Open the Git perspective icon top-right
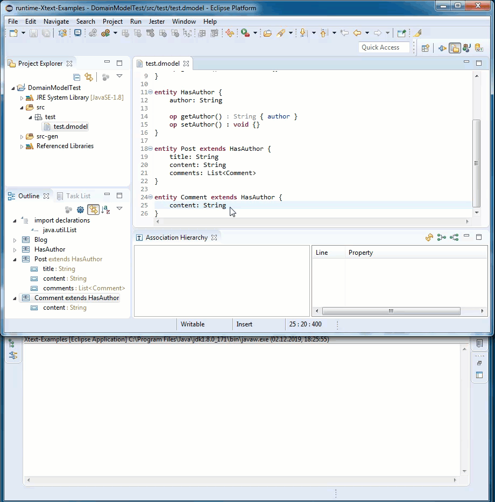 (478, 47)
